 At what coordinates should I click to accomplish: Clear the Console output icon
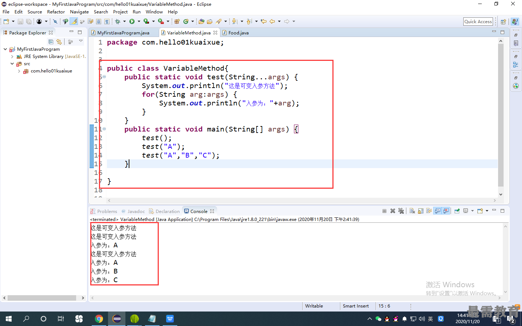412,211
